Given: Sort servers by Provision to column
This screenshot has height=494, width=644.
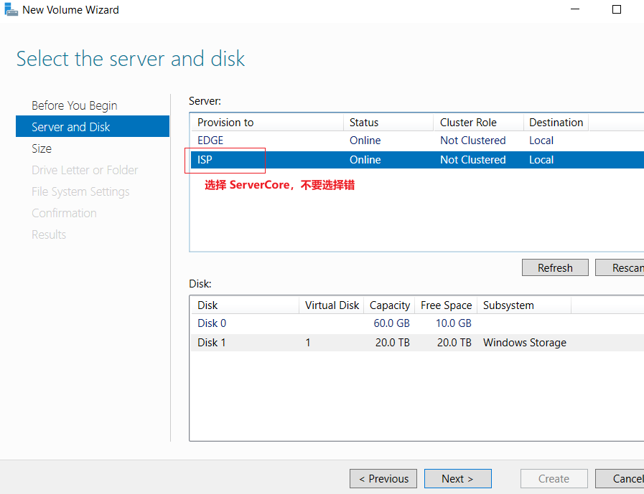Looking at the screenshot, I should click(x=267, y=123).
